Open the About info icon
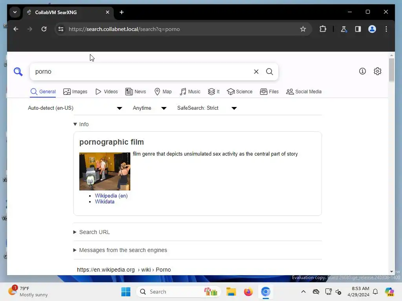Viewport: 402px width, 301px height. click(x=362, y=71)
